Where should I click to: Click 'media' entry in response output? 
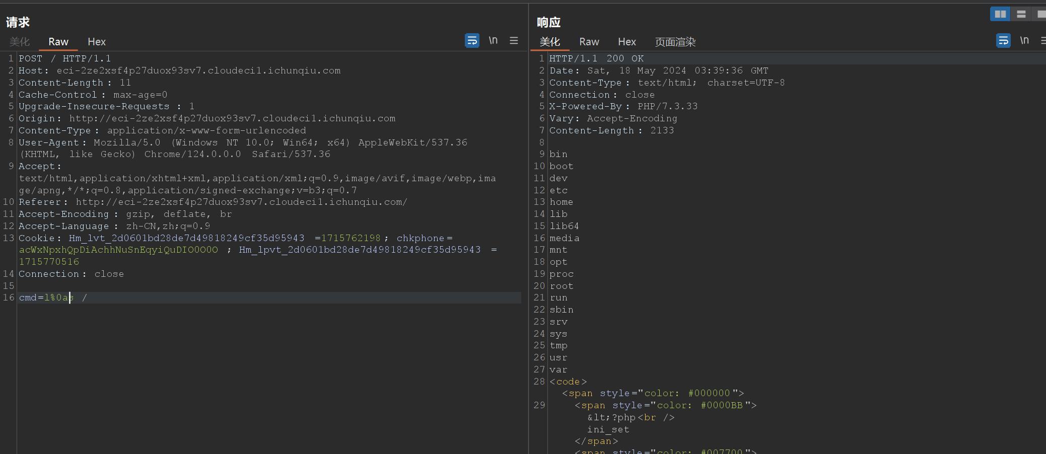coord(565,238)
